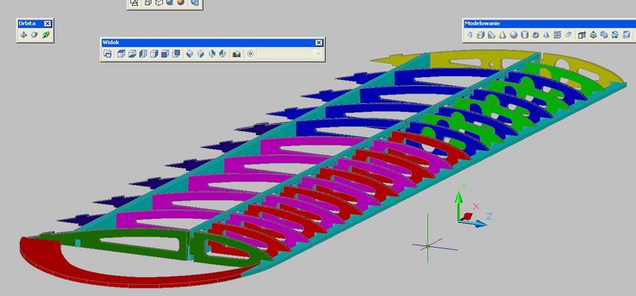Screen dimensions: 636x296
Task: Switch to Front view in Widok toolbar
Action: click(x=165, y=54)
